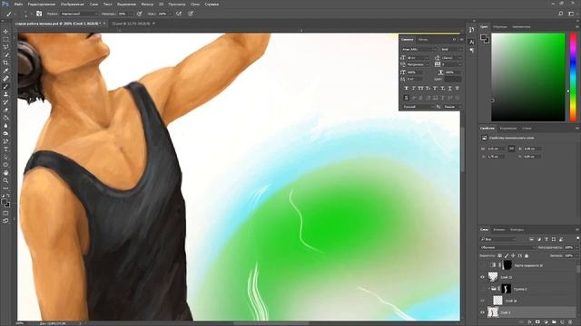
Task: Collapse the Группа 2 group arrow
Action: (488, 289)
